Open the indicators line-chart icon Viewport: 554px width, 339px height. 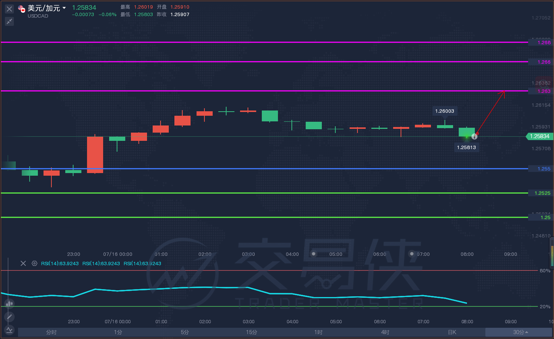point(9,330)
